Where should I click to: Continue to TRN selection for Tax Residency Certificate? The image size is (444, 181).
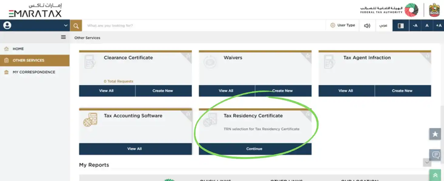(254, 149)
